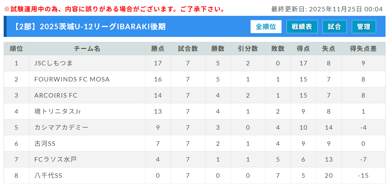
Task: Select the 古河SS team entry
Action: pyautogui.click(x=45, y=144)
